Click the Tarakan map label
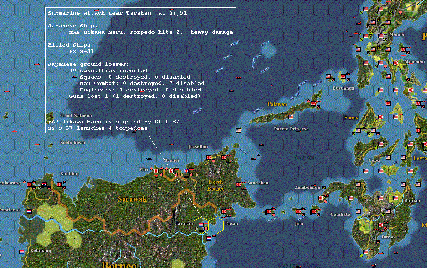 click(x=184, y=224)
